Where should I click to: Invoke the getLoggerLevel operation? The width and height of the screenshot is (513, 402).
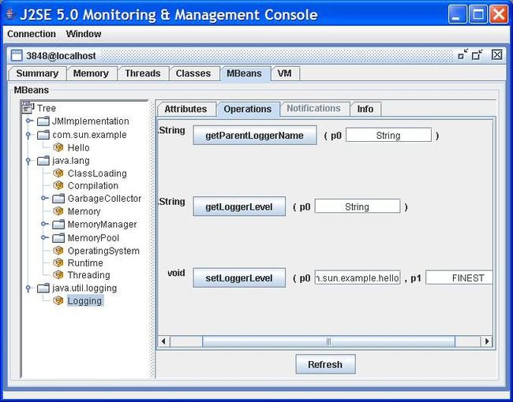(x=239, y=207)
